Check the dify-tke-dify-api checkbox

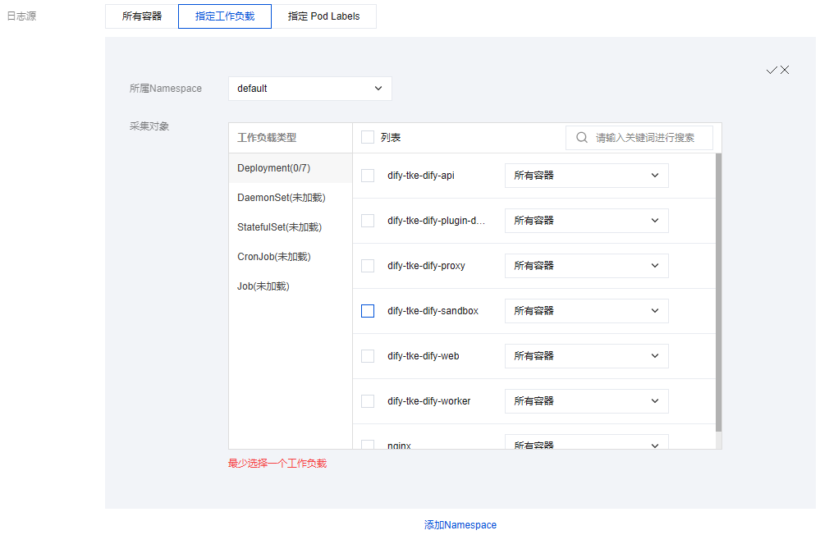coord(368,176)
